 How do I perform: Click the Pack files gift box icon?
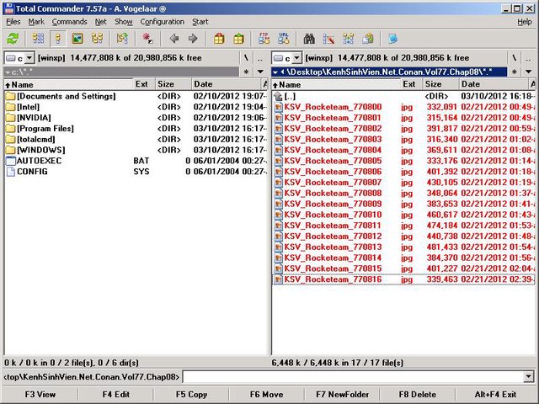pyautogui.click(x=219, y=39)
